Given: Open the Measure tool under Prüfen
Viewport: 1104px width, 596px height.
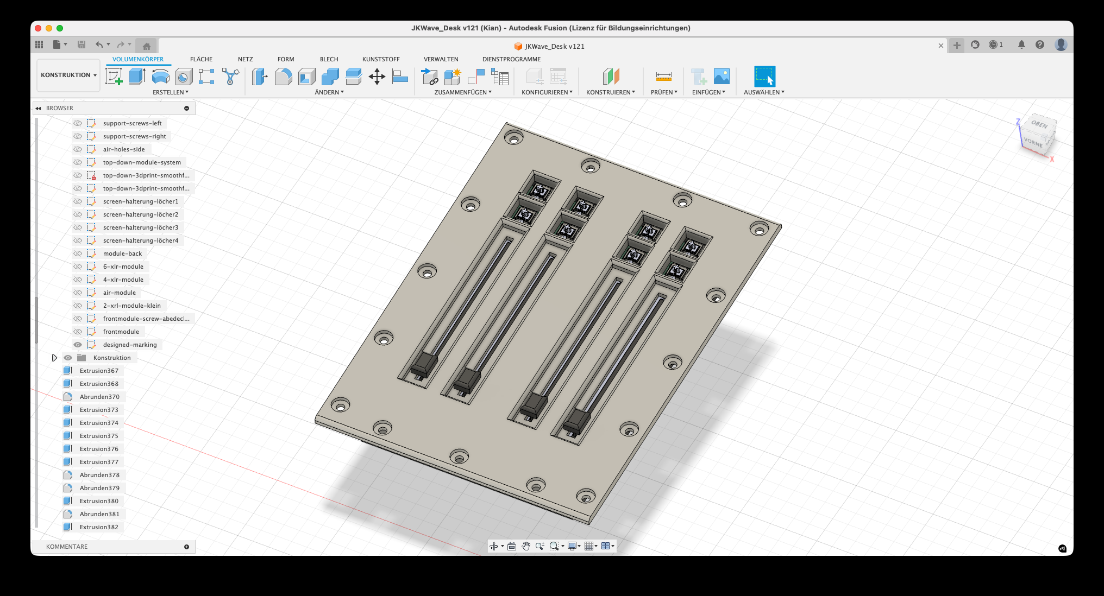Looking at the screenshot, I should point(663,77).
